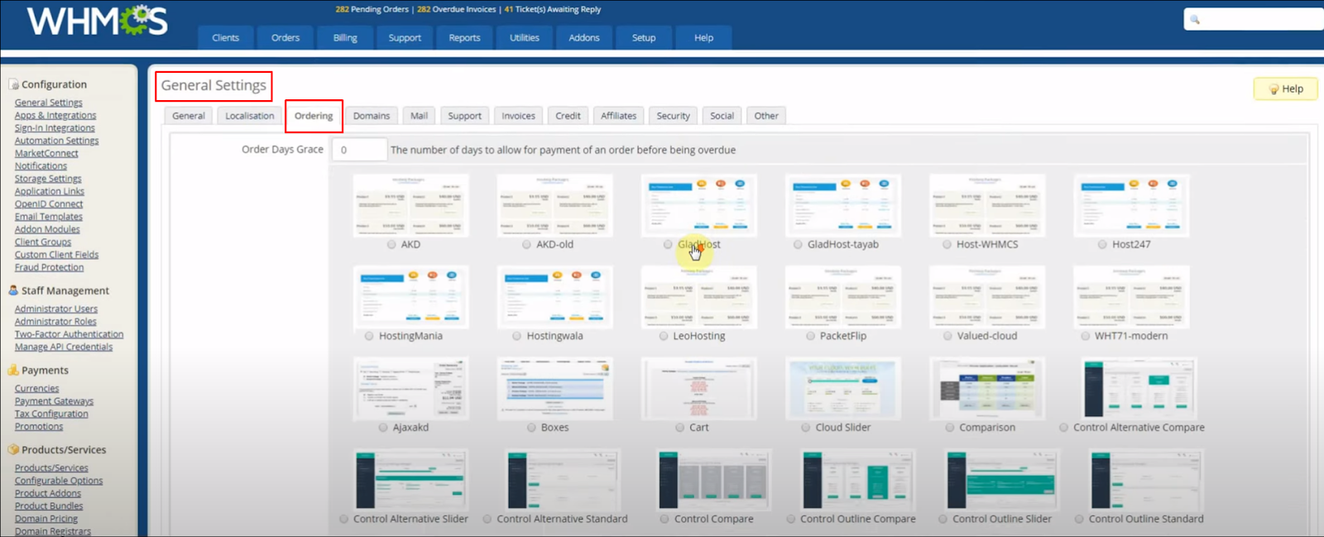Choose the Host247 radio button
The image size is (1324, 537).
tap(1102, 245)
